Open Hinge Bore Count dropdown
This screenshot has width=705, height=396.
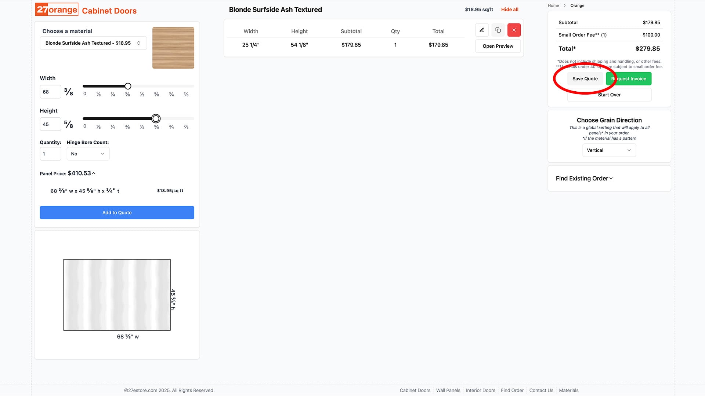pos(88,154)
